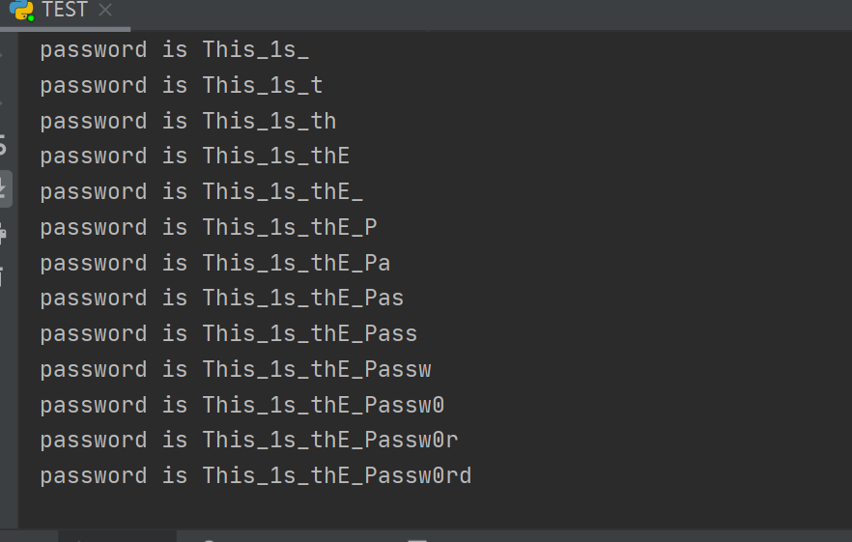Click the output line ending thE_Pass

pyautogui.click(x=228, y=333)
